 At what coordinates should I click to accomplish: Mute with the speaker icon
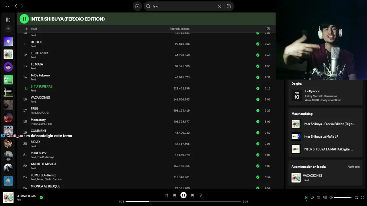[x=331, y=197]
